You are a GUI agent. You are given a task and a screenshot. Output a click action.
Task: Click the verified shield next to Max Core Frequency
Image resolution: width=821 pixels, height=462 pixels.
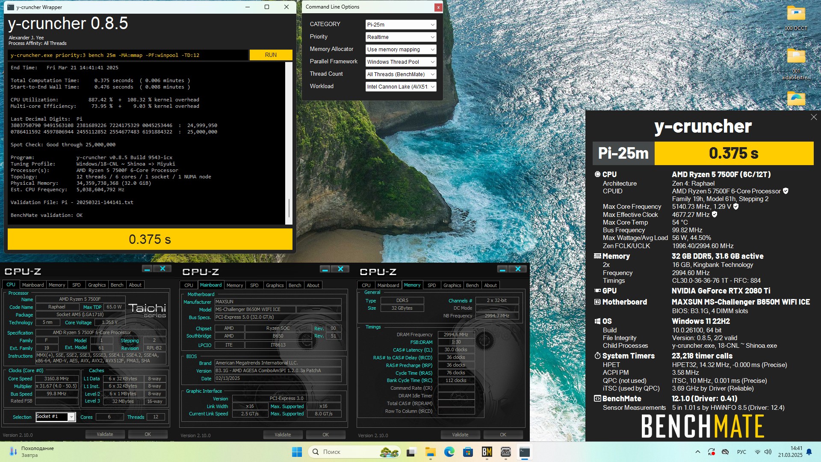(x=736, y=207)
